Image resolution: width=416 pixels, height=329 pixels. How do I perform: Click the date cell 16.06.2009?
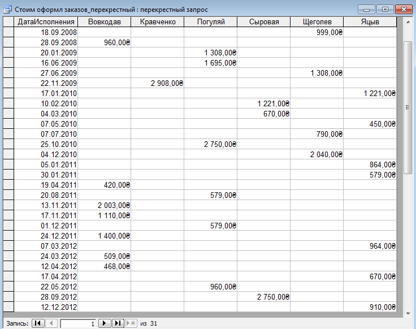pos(46,63)
